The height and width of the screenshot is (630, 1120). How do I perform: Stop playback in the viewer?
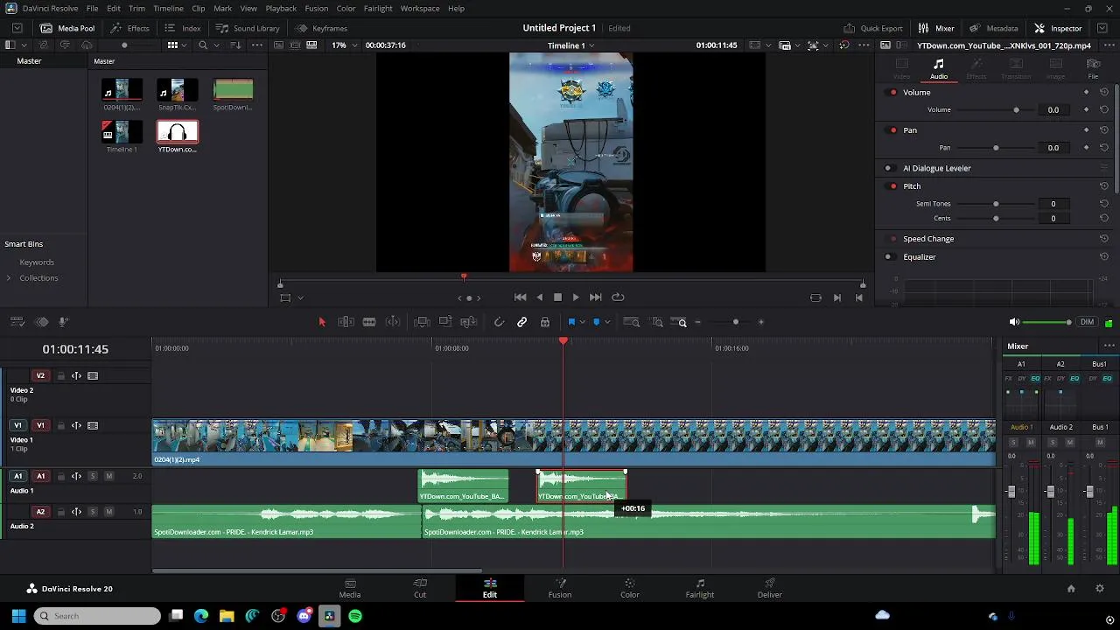point(557,297)
